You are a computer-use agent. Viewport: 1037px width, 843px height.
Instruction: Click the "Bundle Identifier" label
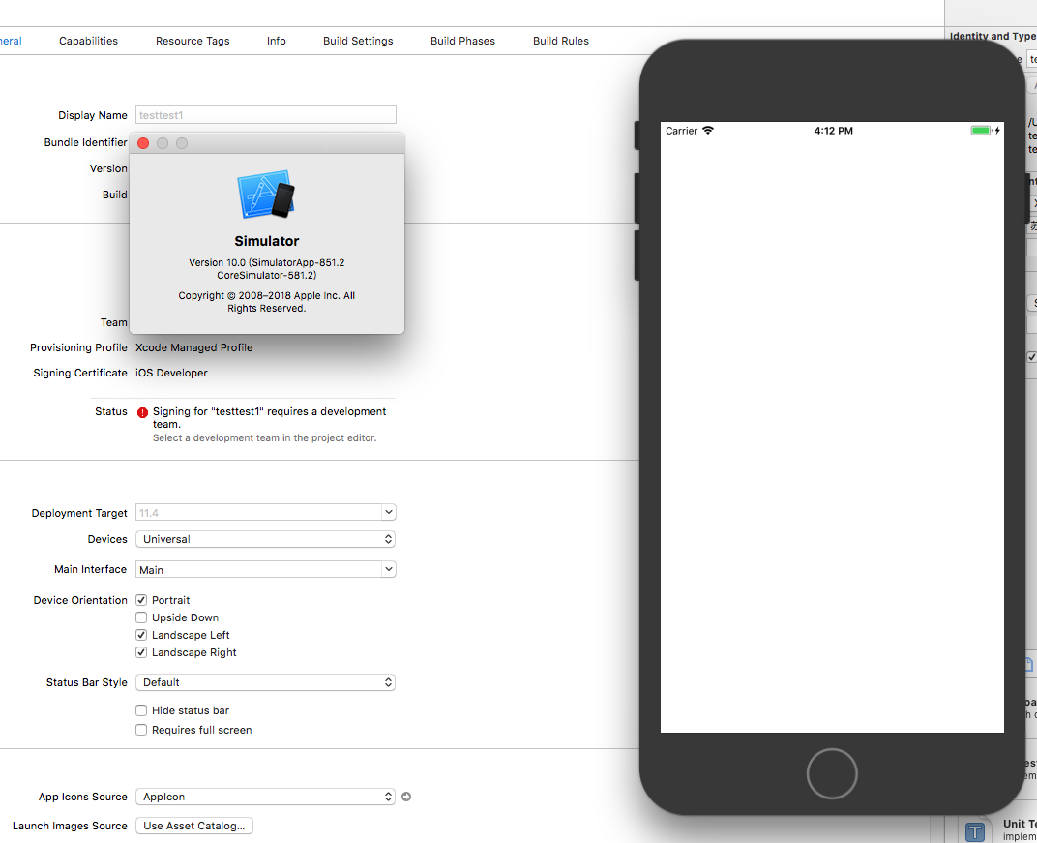coord(85,142)
